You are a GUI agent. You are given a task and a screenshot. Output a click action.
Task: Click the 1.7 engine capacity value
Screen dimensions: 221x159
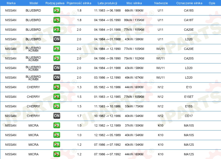79,116
